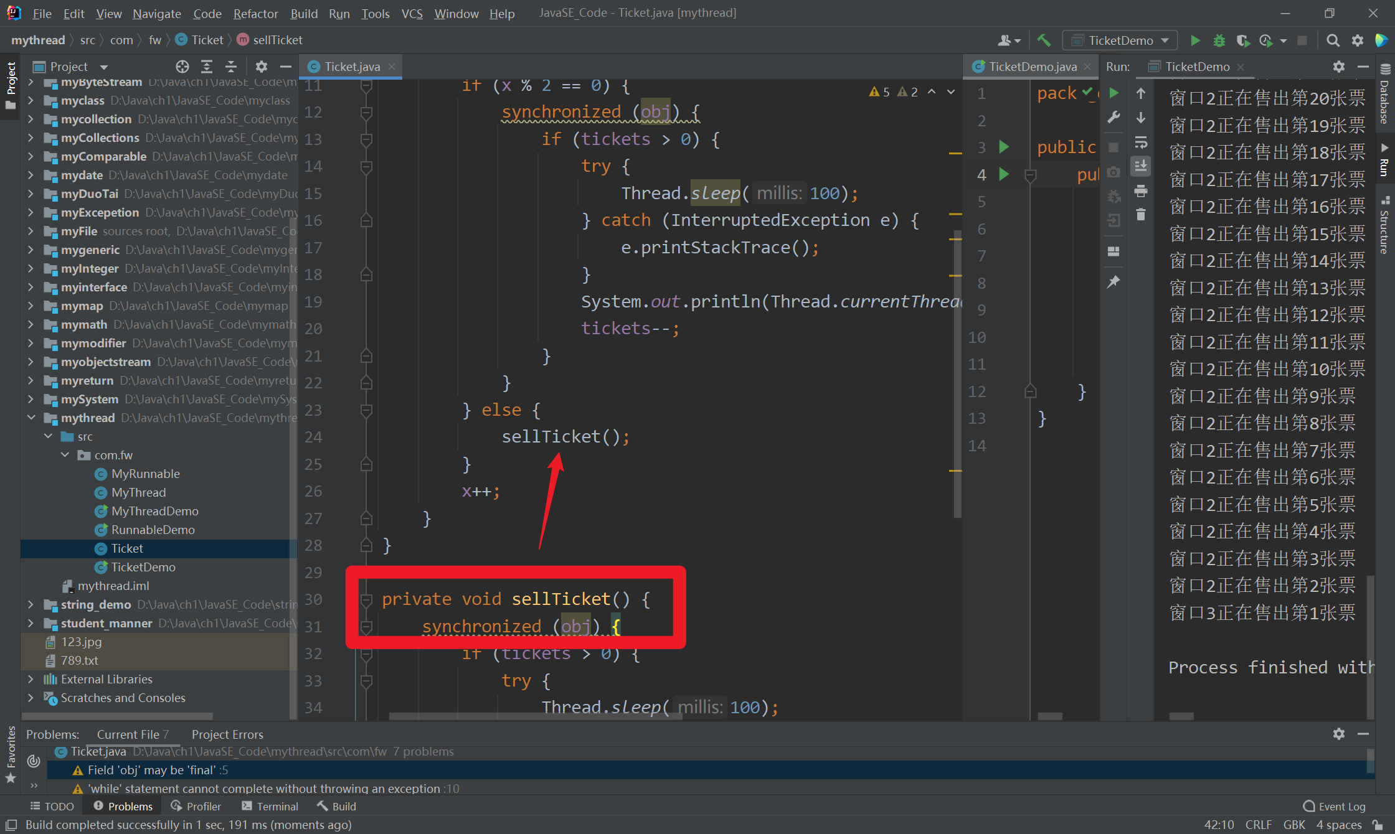Toggle scroll to end in Run console
This screenshot has height=834, width=1395.
[x=1141, y=166]
